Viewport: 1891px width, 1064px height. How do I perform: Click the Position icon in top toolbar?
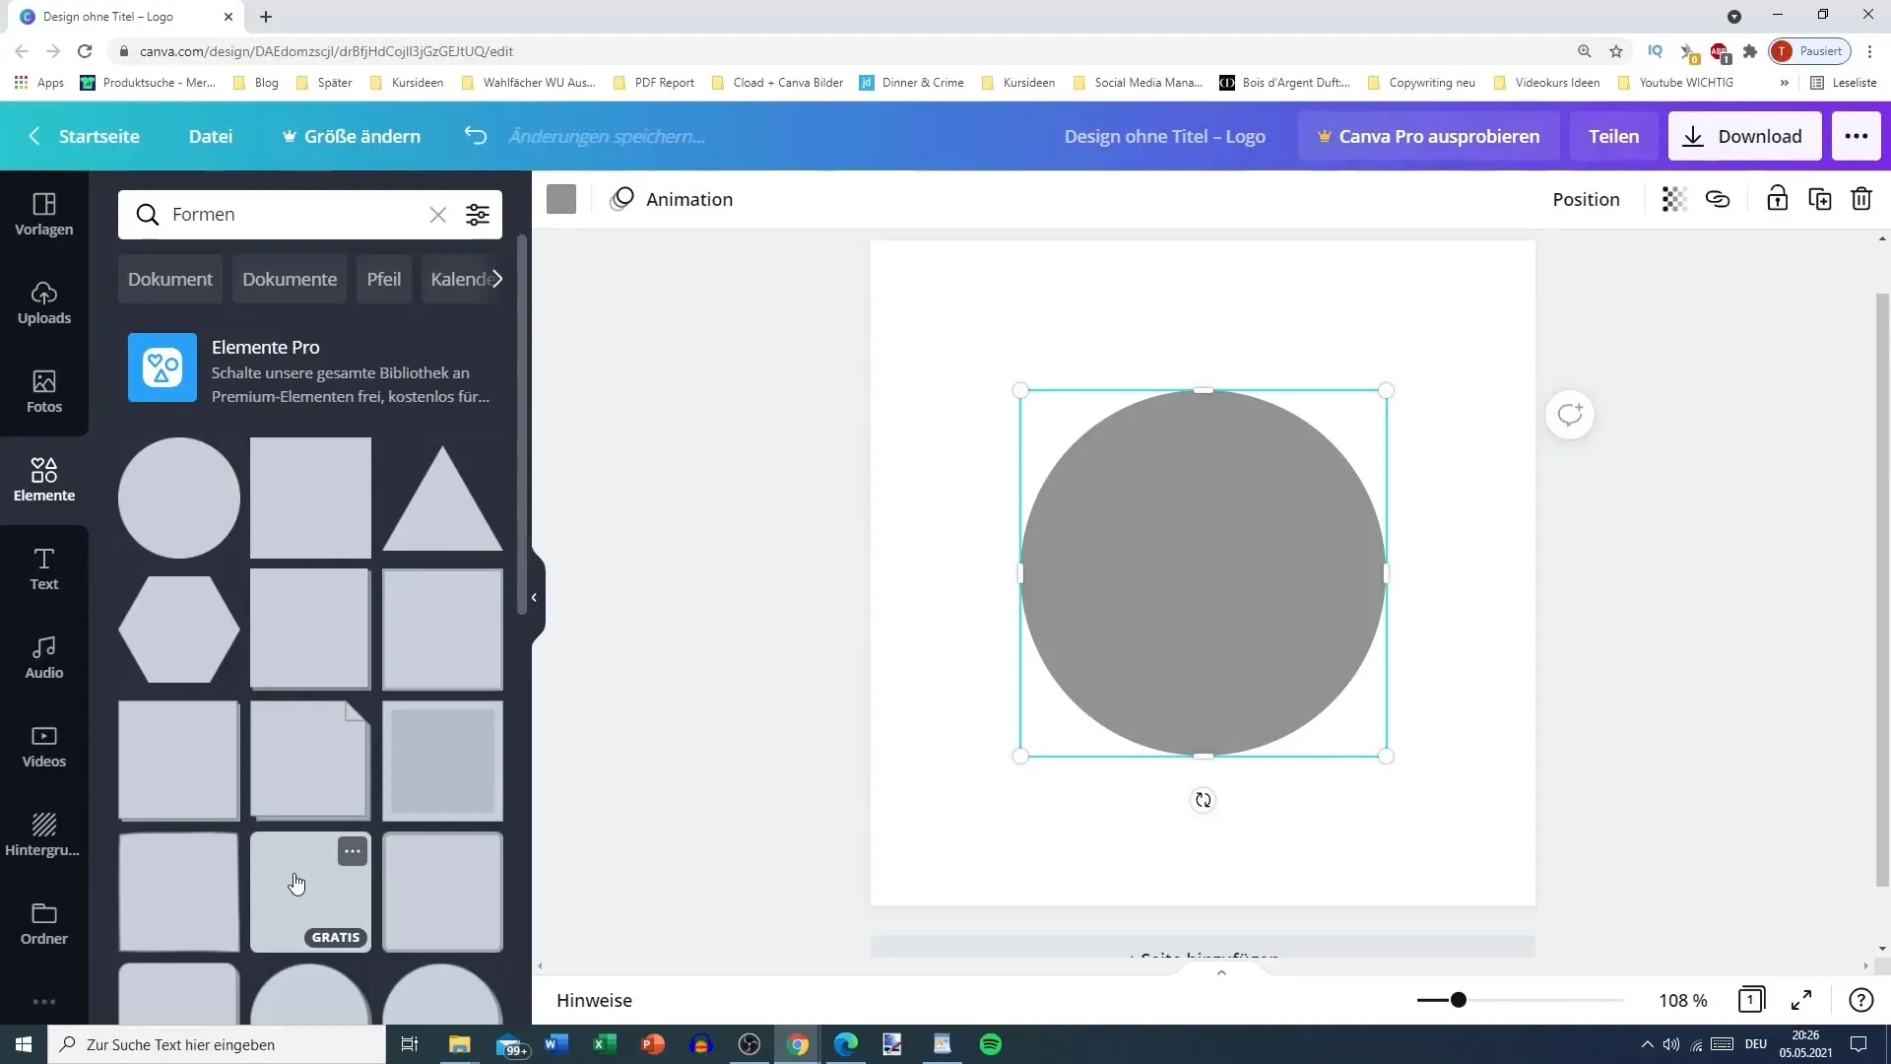tap(1587, 199)
